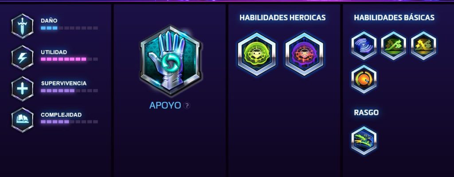
Task: Select the green amp basic ability
Action: tap(394, 46)
